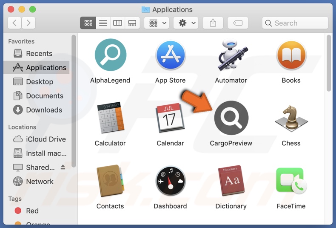Viewport: 336px width, 228px height.
Task: Open Recents in the sidebar
Action: coord(37,53)
